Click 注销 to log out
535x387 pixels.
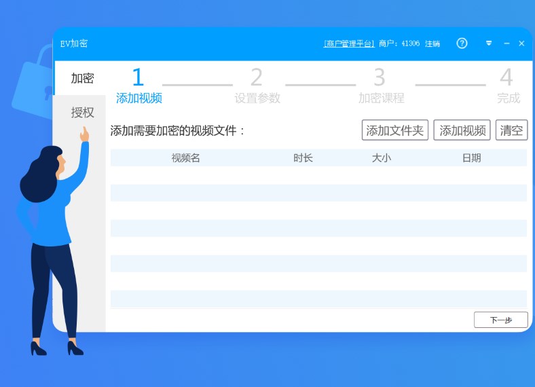432,43
